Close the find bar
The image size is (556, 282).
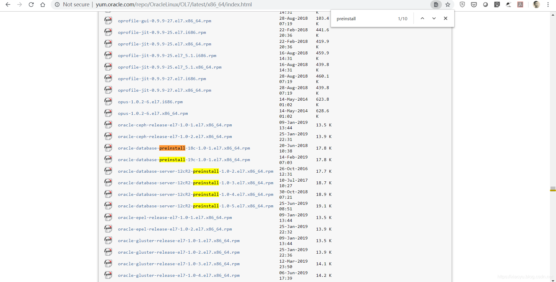click(x=446, y=19)
